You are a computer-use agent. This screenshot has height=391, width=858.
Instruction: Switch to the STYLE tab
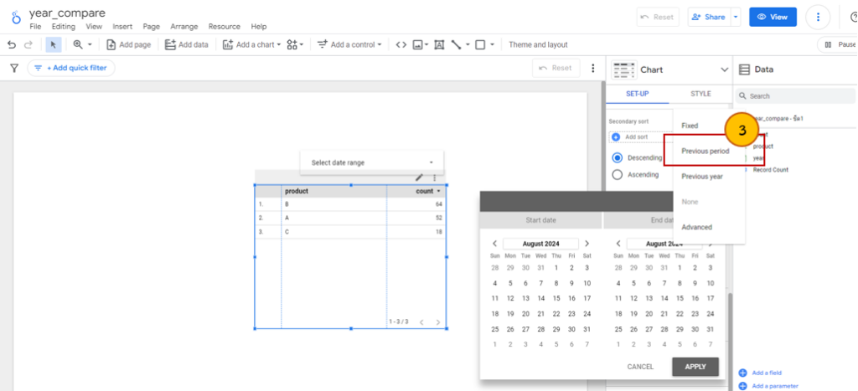point(700,94)
